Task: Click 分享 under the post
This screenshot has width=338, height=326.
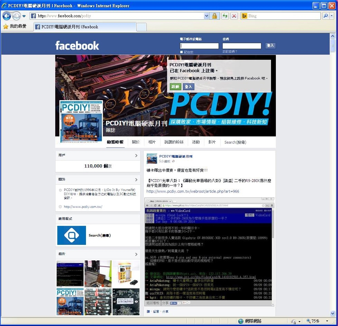Action: tap(165, 311)
